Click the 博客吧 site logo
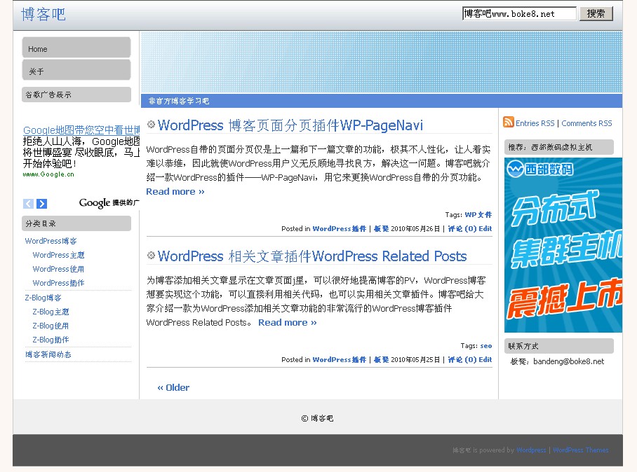The height and width of the screenshot is (472, 637). click(43, 14)
